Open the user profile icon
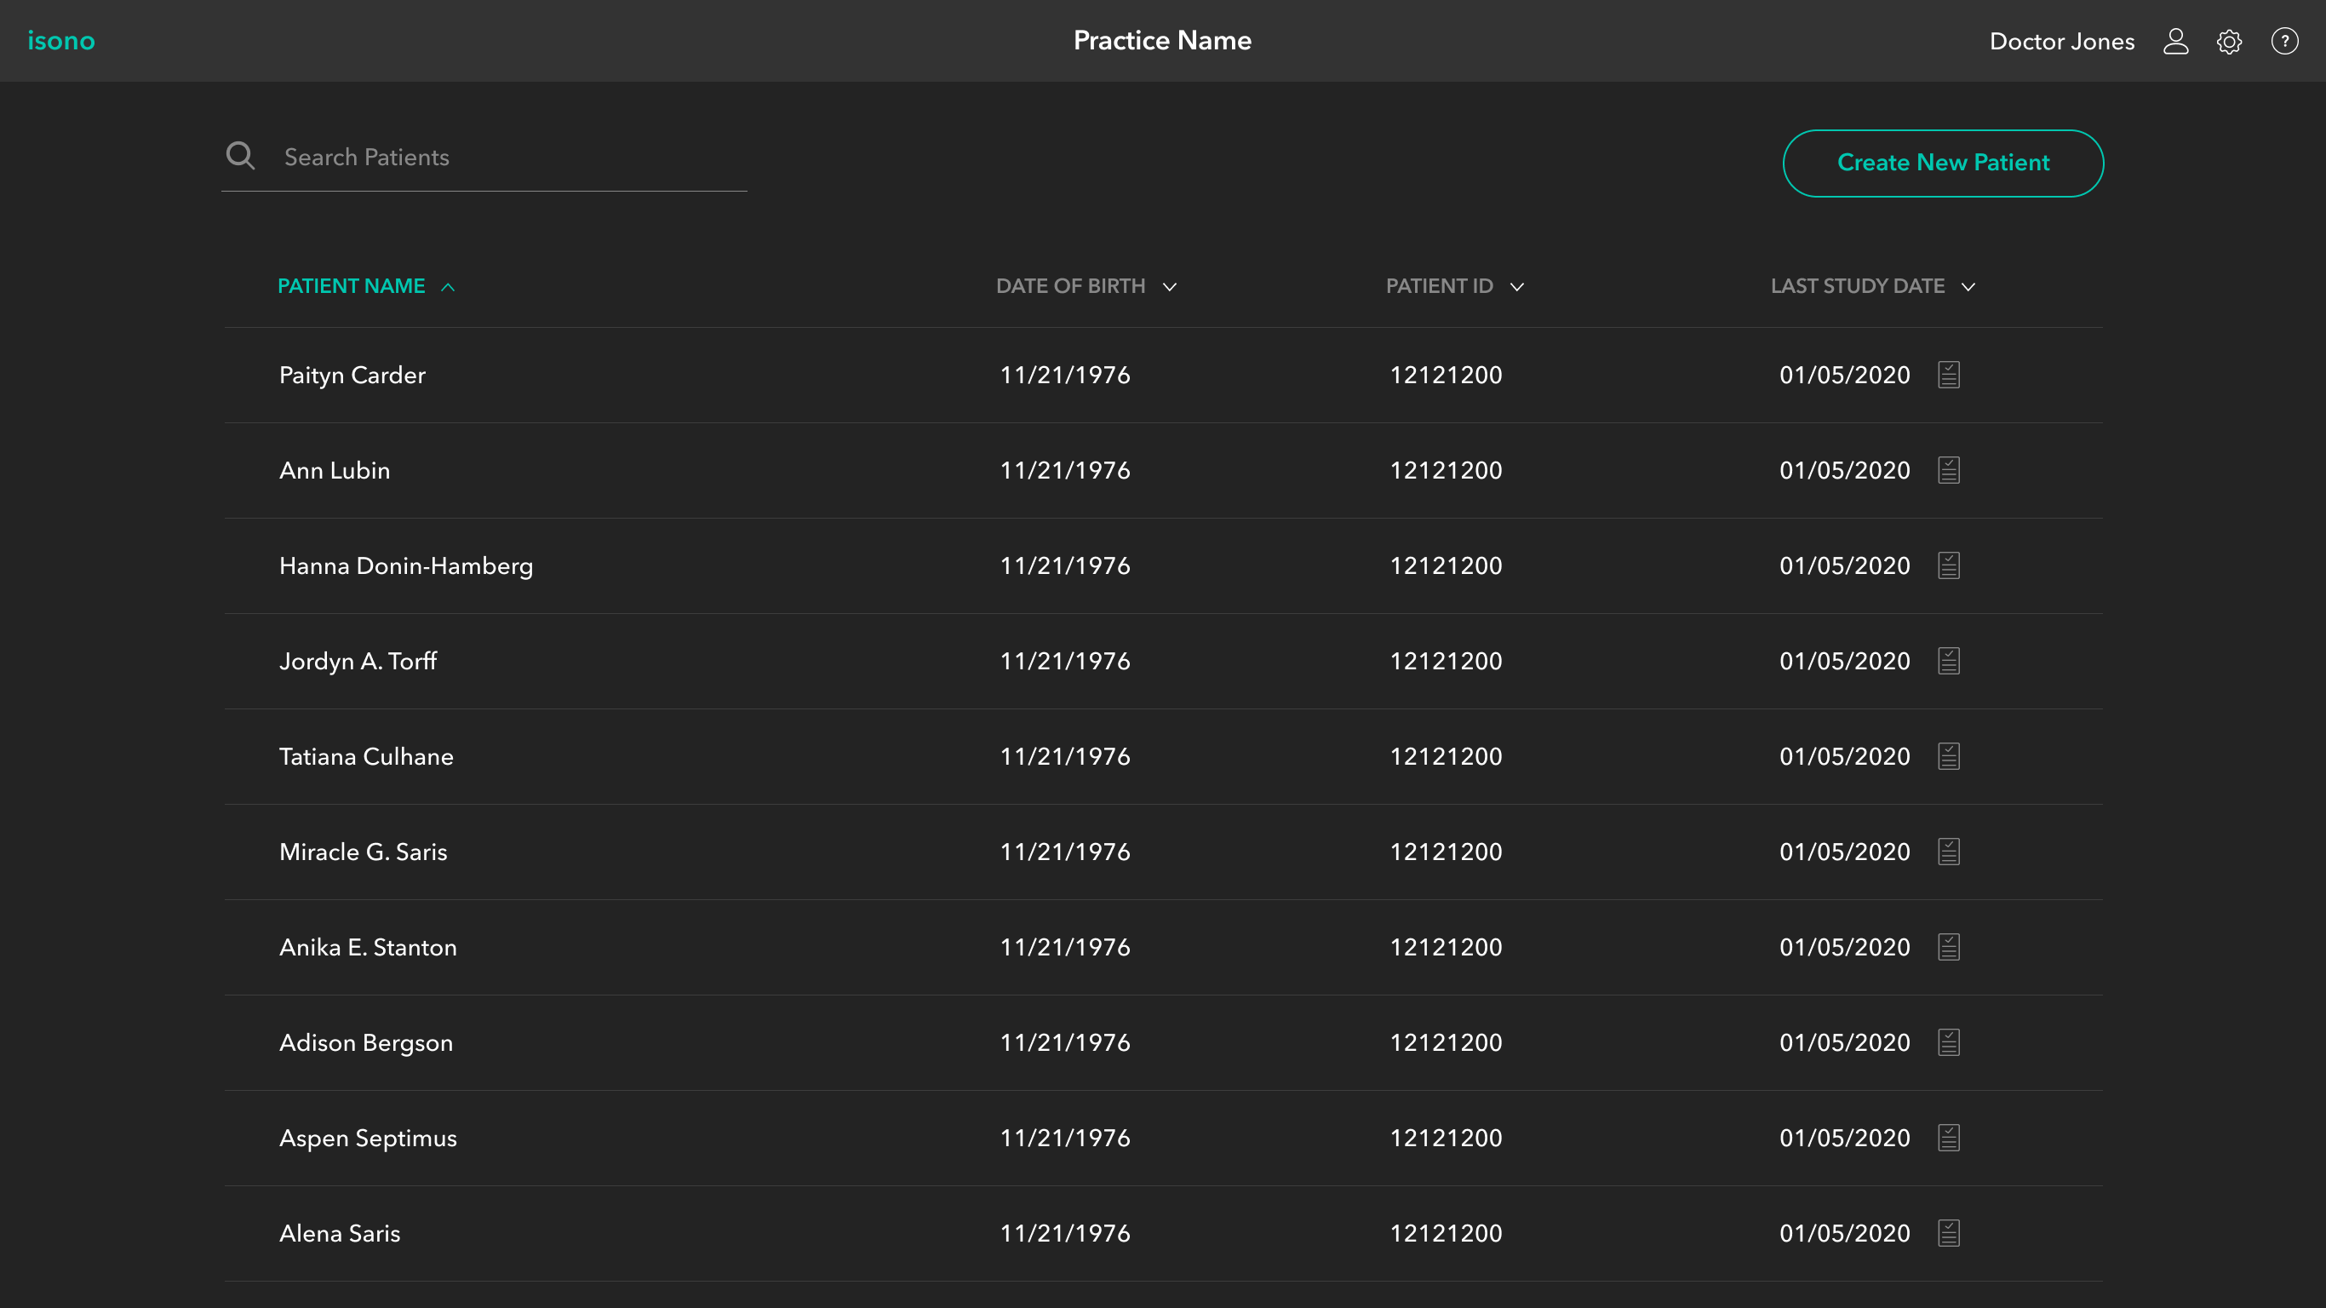This screenshot has width=2326, height=1308. coord(2175,42)
